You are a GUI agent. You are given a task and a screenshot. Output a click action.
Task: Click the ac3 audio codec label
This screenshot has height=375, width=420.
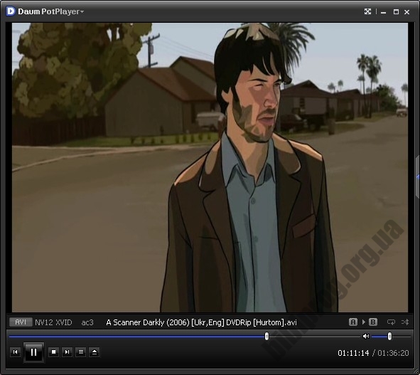[x=87, y=322]
